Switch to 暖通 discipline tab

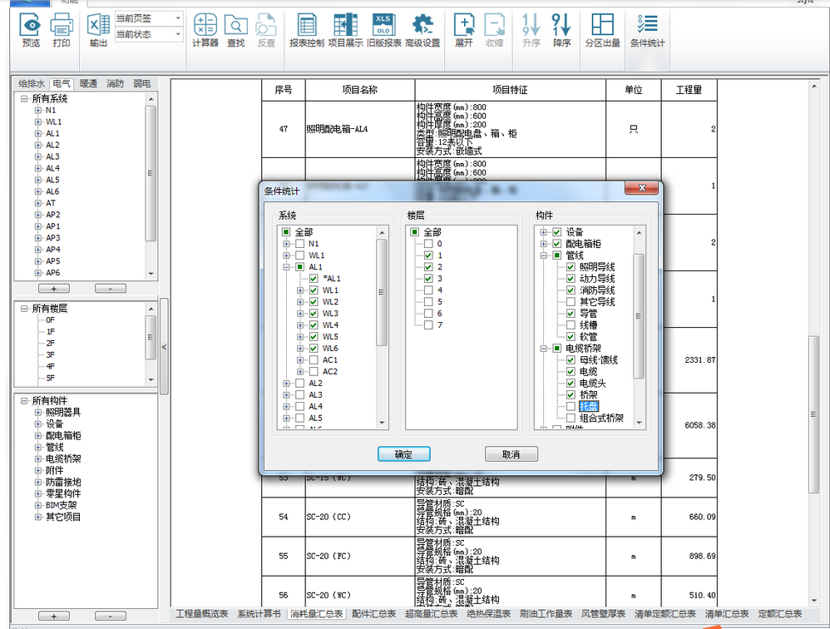pos(88,84)
